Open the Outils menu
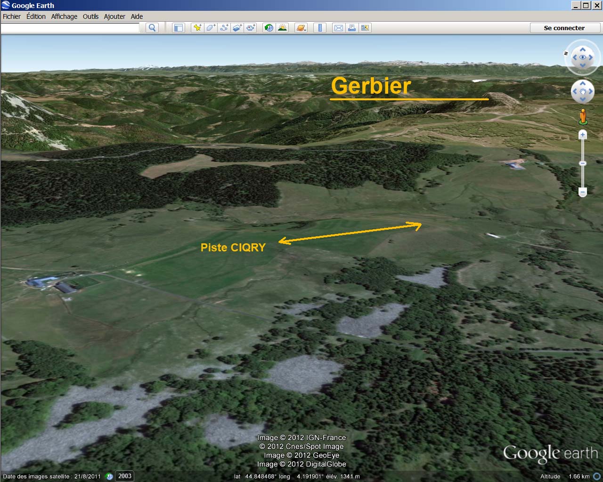This screenshot has width=603, height=482. [x=90, y=16]
